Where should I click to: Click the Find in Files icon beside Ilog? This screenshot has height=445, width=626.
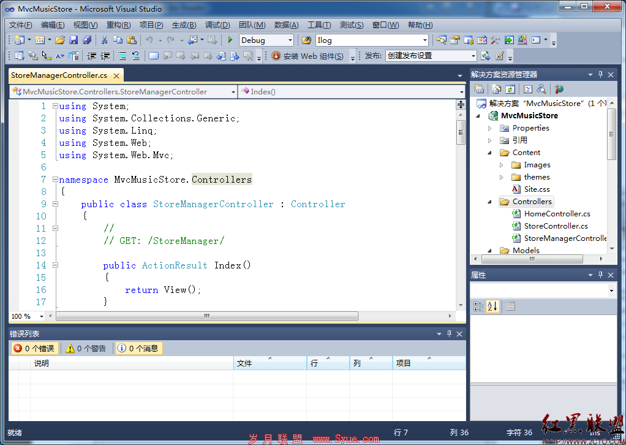(x=306, y=40)
